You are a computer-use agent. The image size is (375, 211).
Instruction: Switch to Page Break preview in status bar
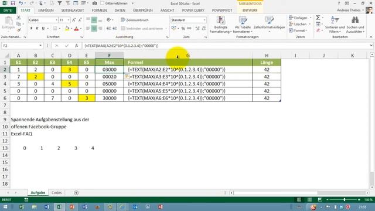click(320, 200)
